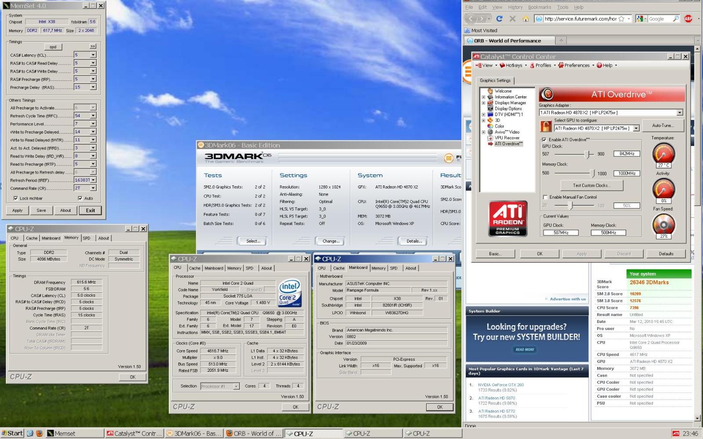Image resolution: width=703 pixels, height=439 pixels.
Task: Expand the Avivo Video tree node
Action: pos(483,132)
